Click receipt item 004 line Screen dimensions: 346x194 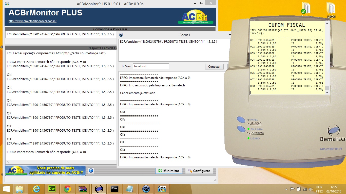point(287,60)
